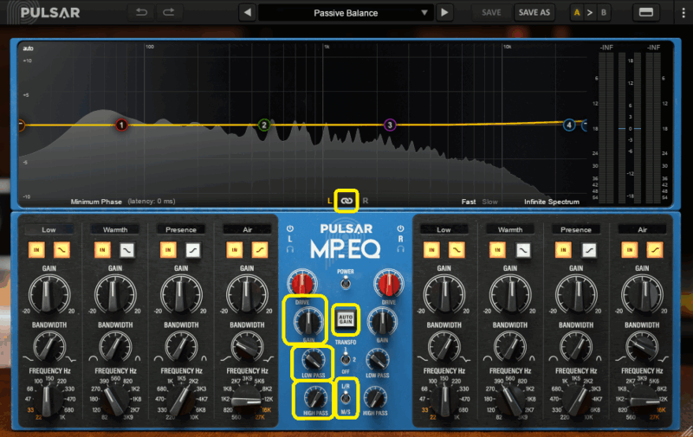Open the Minimum Phase mode selector
693x437 pixels.
(97, 201)
